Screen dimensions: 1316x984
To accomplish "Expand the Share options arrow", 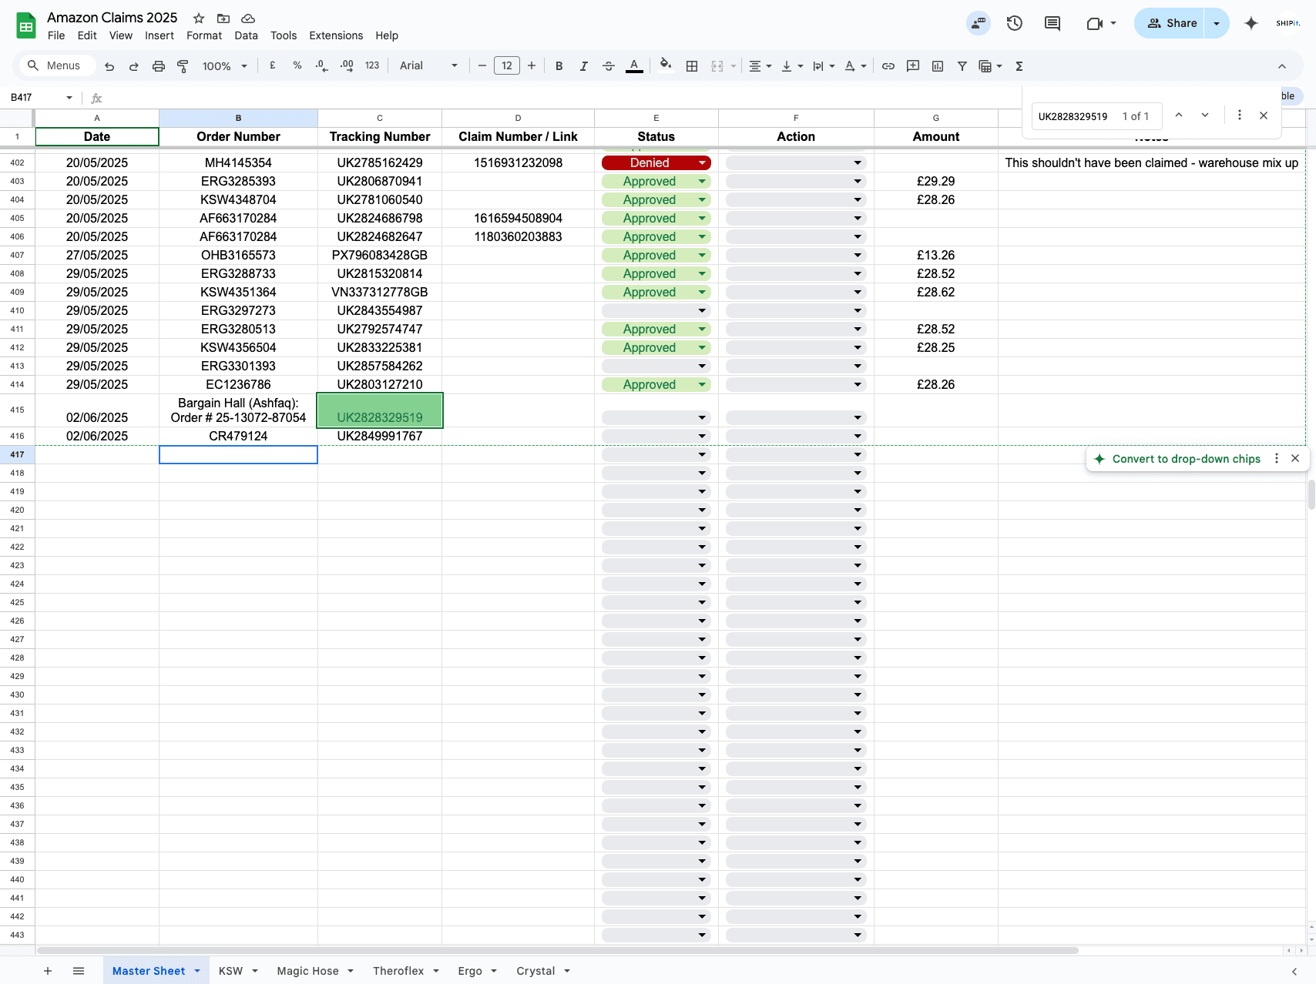I will (x=1217, y=23).
